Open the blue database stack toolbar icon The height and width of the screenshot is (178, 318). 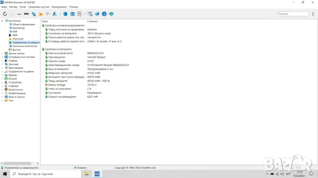pos(73,14)
